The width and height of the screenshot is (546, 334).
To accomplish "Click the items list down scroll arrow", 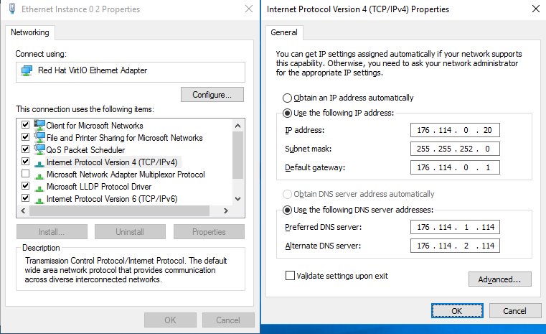I will [x=237, y=199].
